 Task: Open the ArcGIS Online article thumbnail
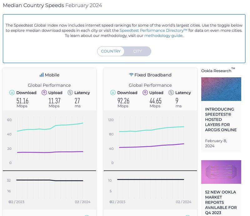coord(221,89)
